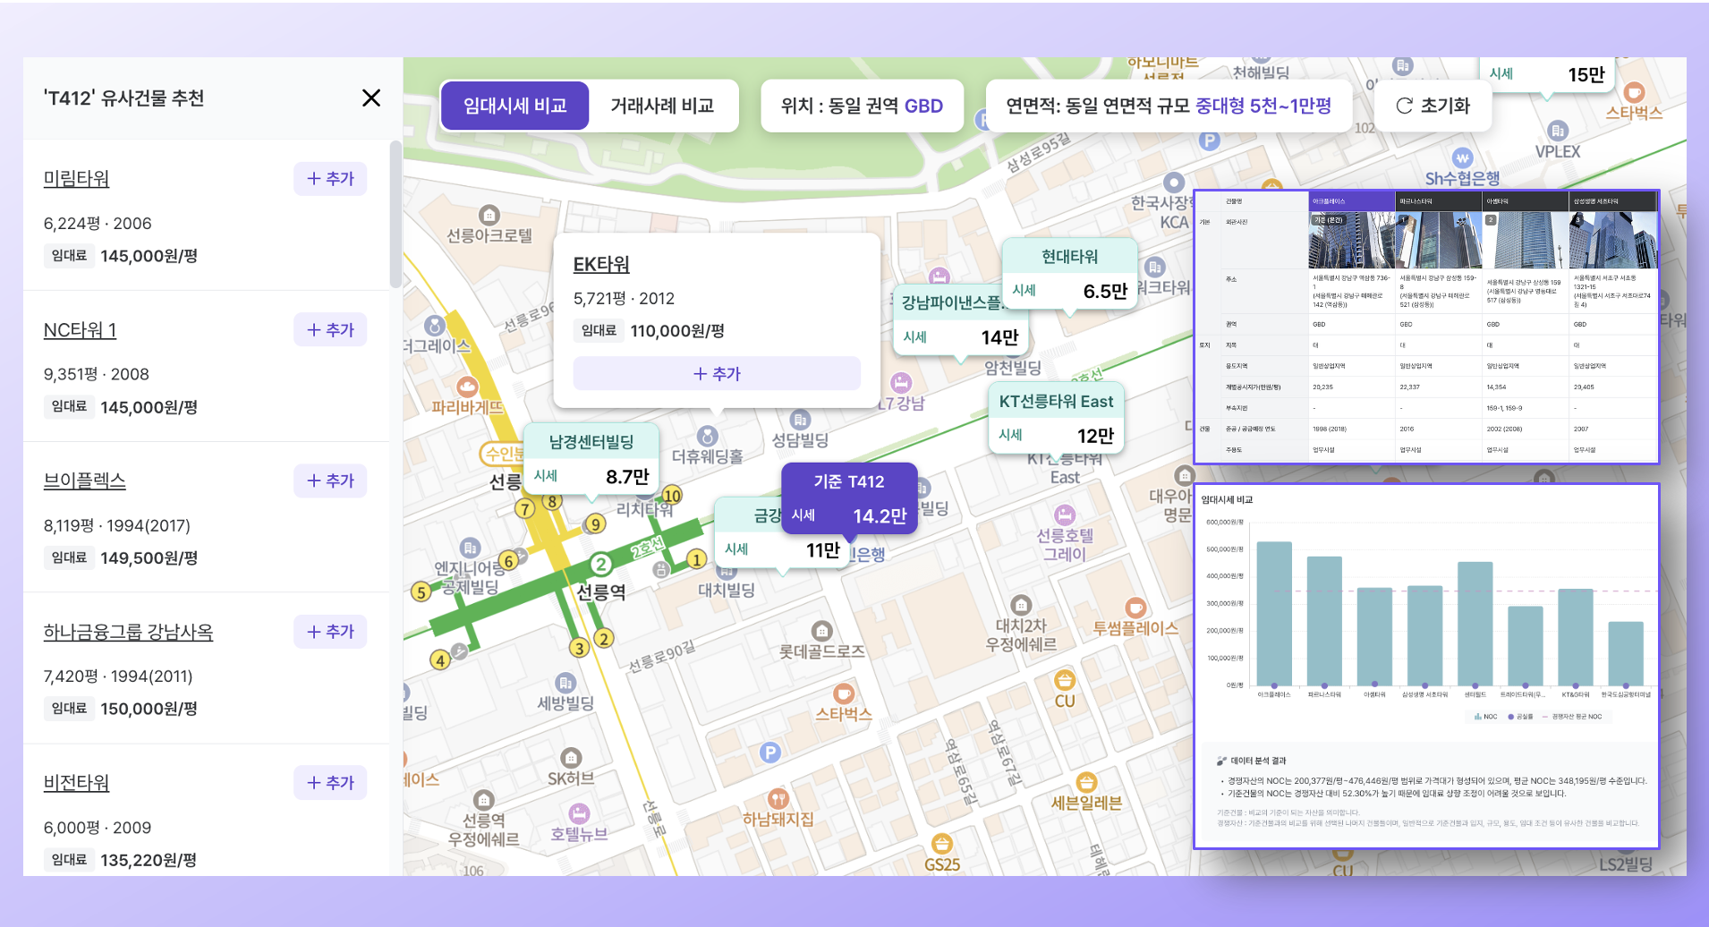Viewport: 1709px width, 927px height.
Task: Click the NOC legend item in chart
Action: tap(1485, 717)
